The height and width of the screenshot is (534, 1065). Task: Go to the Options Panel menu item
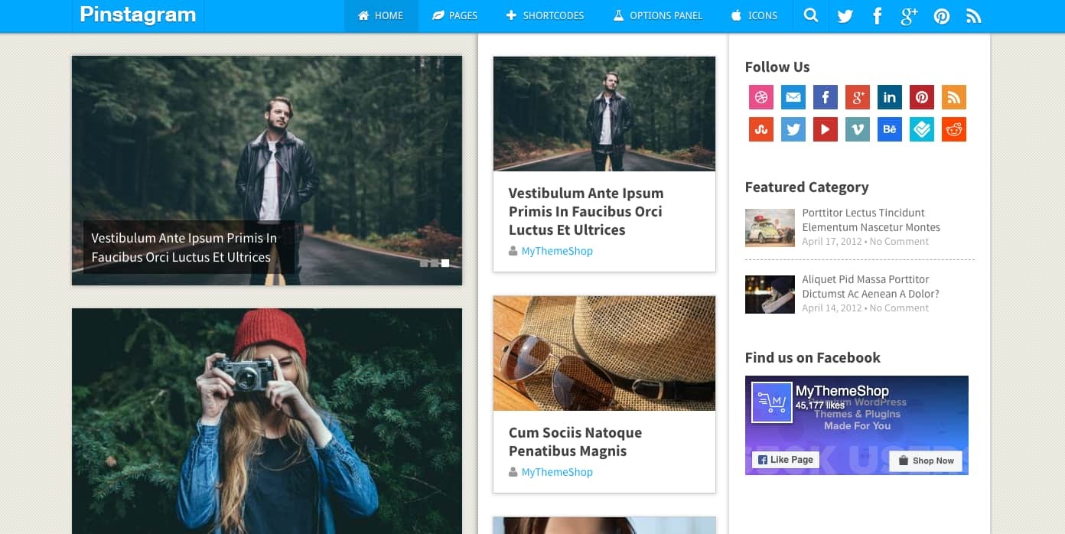[x=657, y=15]
